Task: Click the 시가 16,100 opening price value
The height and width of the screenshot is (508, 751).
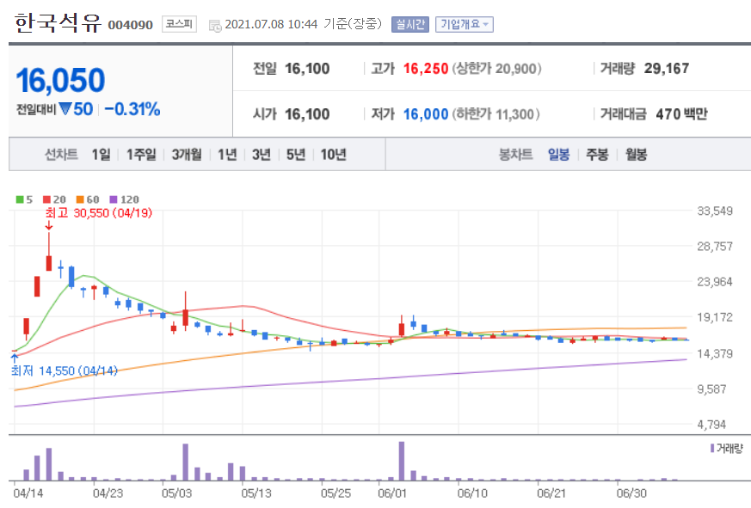Action: click(x=307, y=114)
